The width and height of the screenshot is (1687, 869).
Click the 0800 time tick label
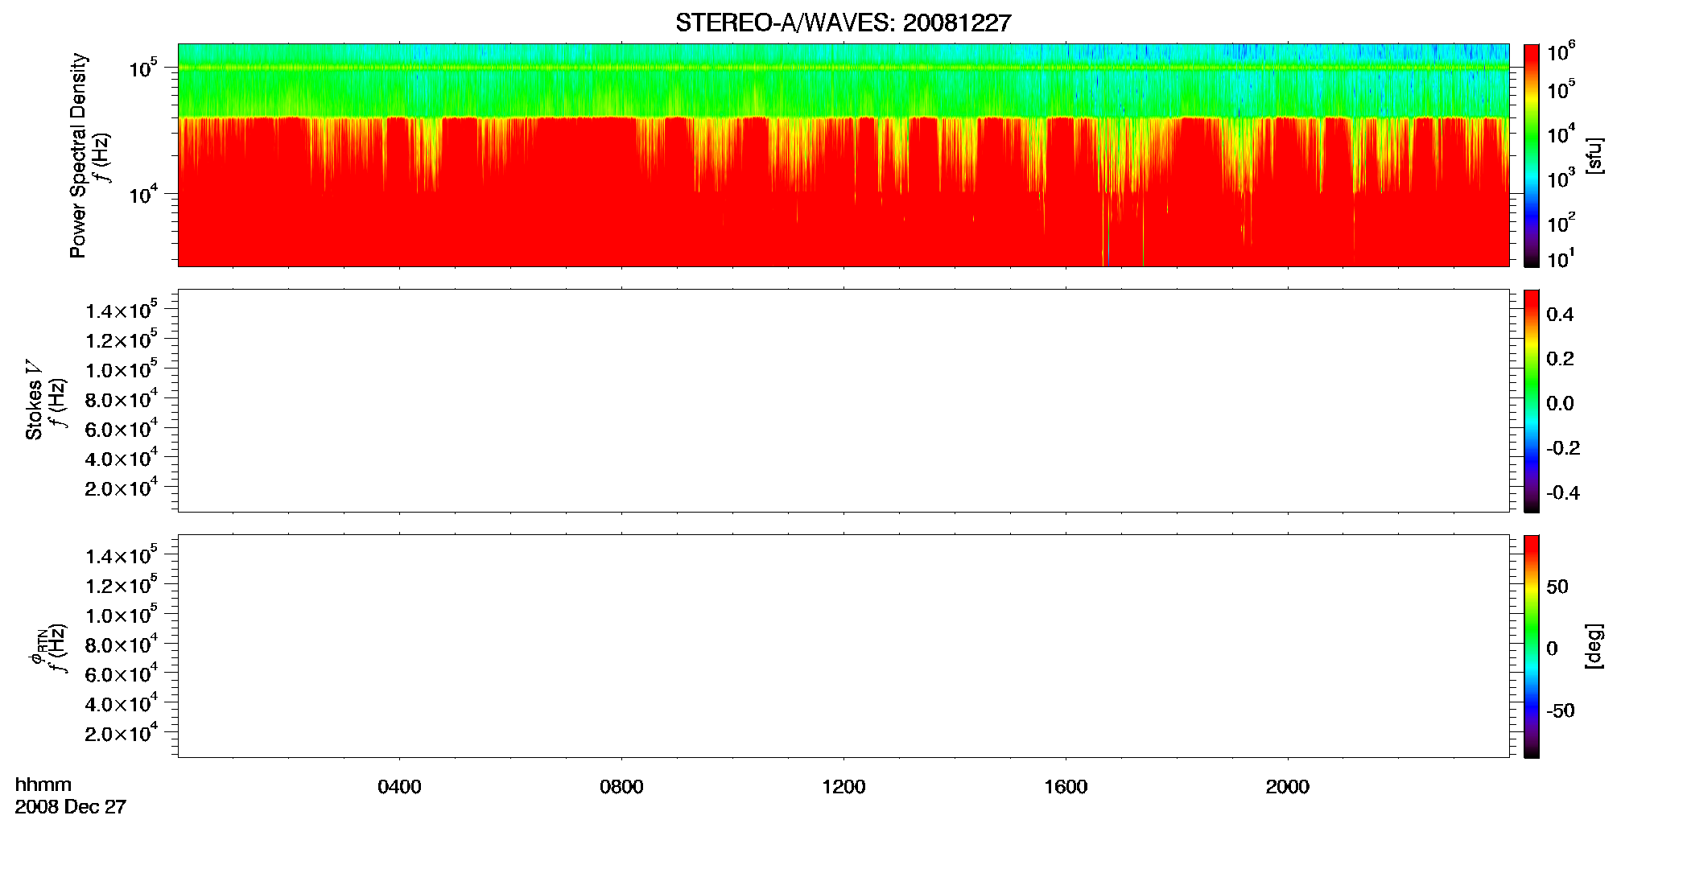[621, 787]
